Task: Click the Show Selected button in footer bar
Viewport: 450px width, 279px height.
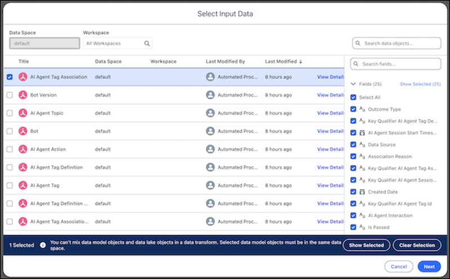Action: (x=366, y=245)
